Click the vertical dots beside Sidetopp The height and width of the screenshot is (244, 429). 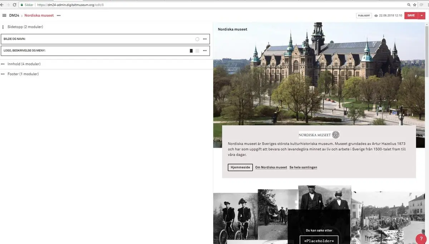[x=3, y=27]
